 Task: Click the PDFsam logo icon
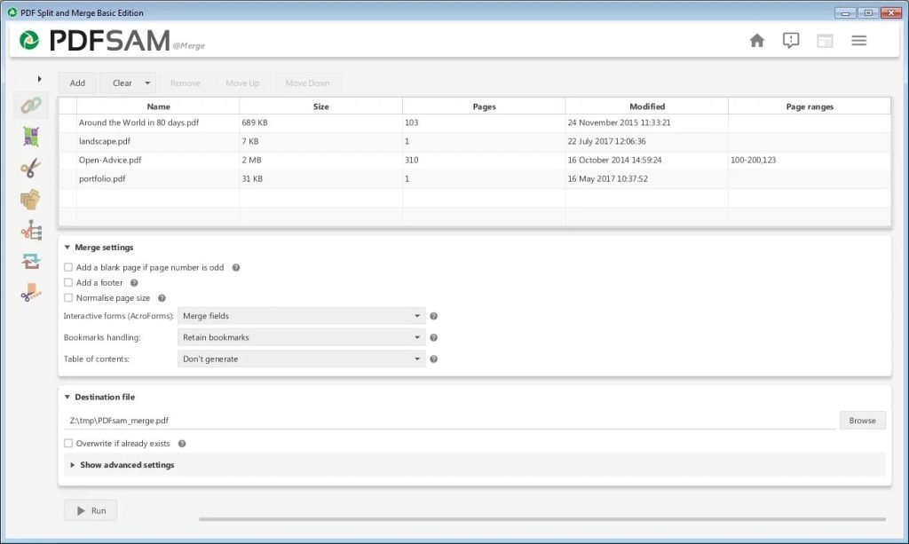point(29,41)
